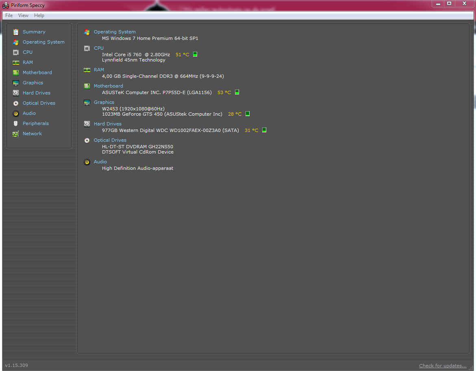Click the RAM stick icon in sidebar
Image resolution: width=476 pixels, height=371 pixels.
tap(16, 63)
